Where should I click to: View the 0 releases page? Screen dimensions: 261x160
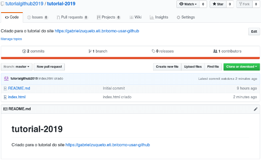pyautogui.click(x=162, y=51)
